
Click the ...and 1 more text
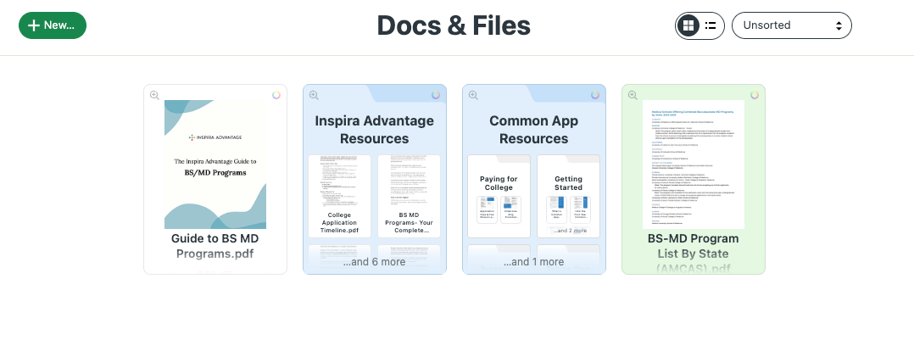point(534,262)
